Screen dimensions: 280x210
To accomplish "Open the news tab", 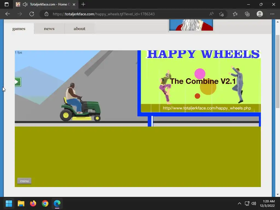I will click(49, 28).
